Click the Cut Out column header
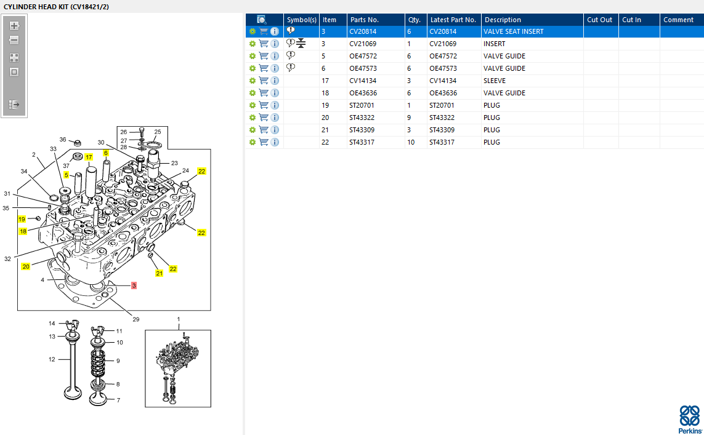 coord(601,20)
